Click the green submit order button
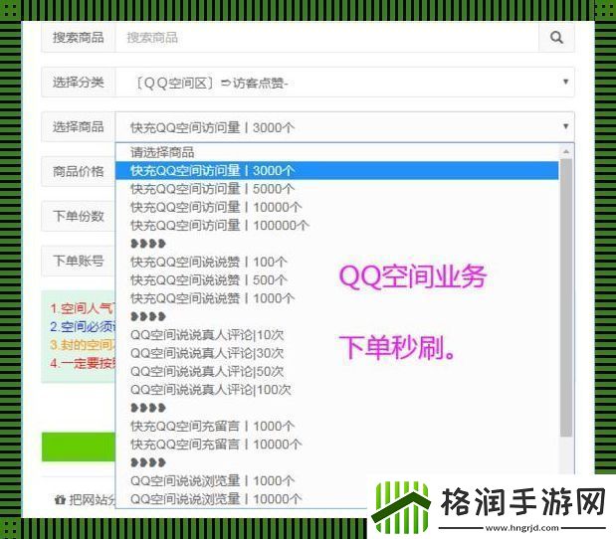Screen dimensions: 616x539 79,447
